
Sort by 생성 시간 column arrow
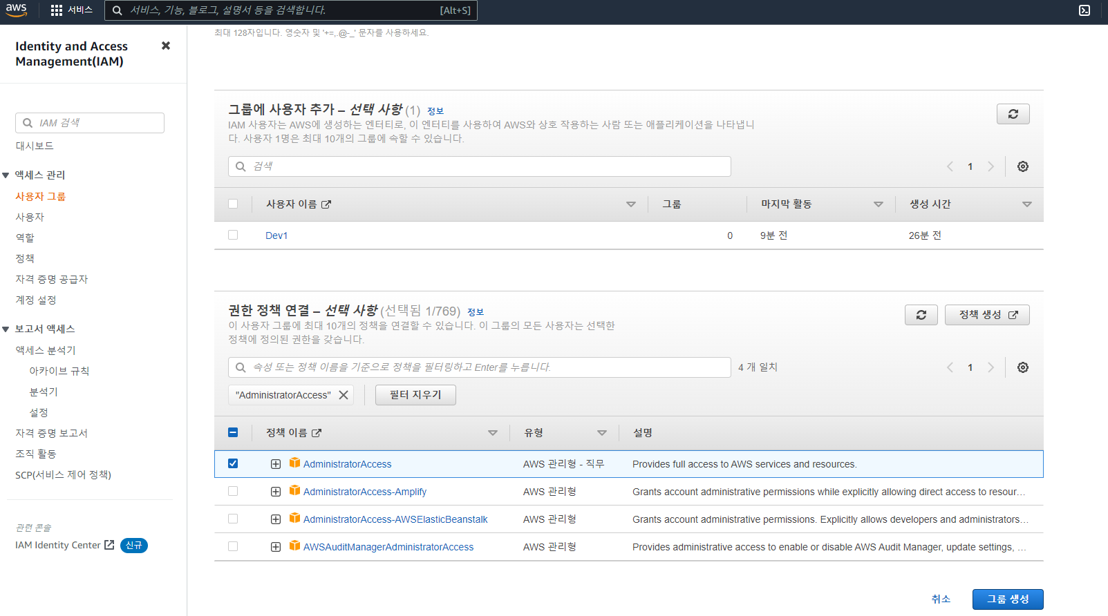pos(1027,204)
